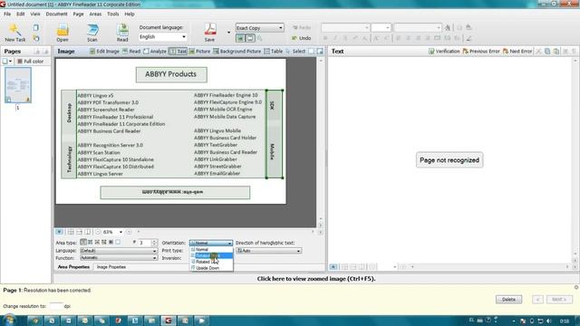Select the Text area type icon

coord(83,243)
